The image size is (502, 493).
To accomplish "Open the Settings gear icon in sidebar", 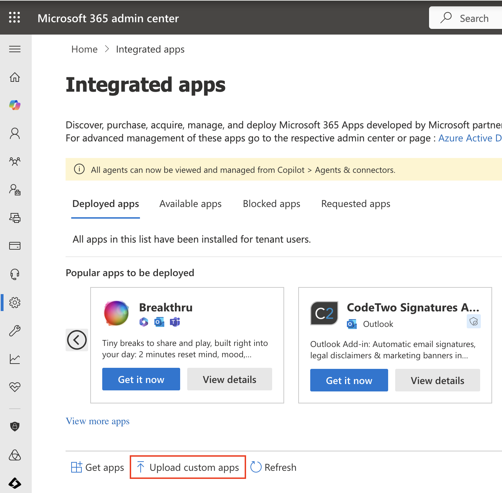I will [15, 303].
